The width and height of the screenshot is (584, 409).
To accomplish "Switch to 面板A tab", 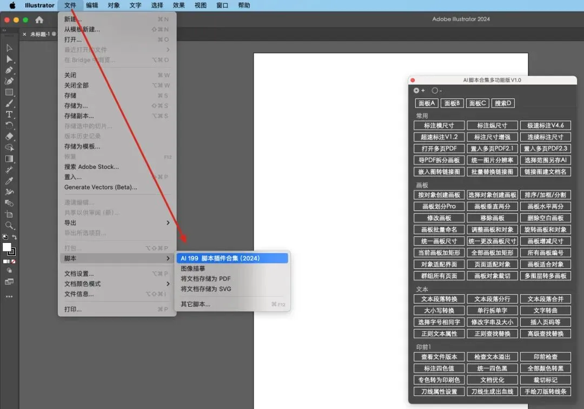I will pos(427,103).
